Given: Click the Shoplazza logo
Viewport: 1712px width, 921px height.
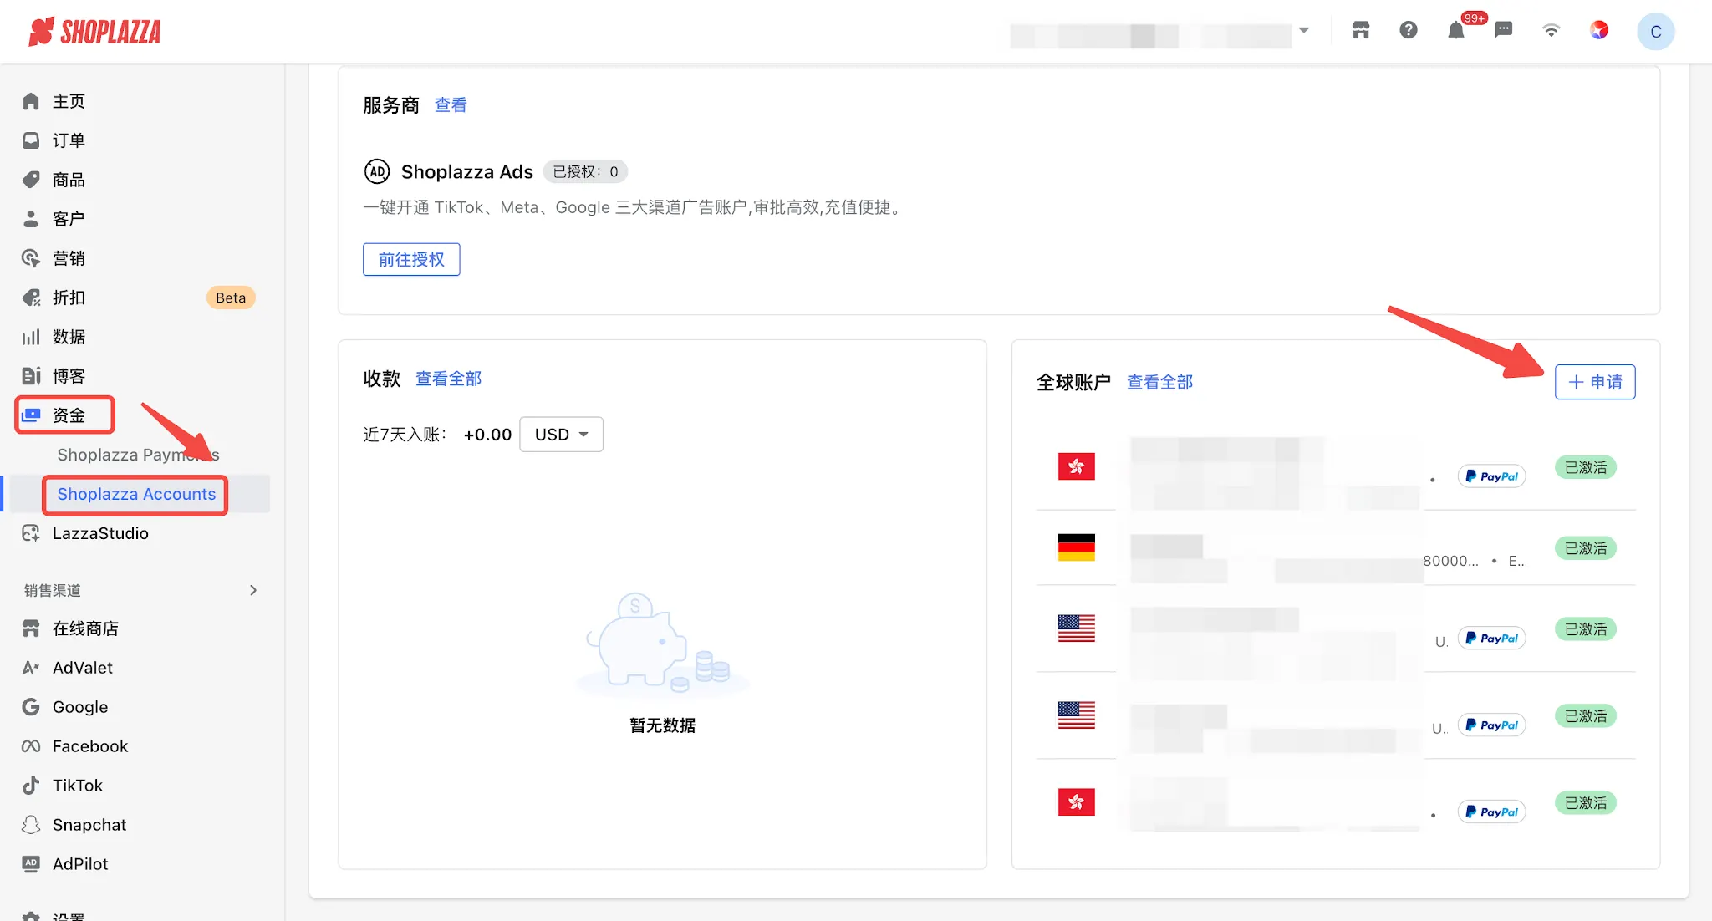Looking at the screenshot, I should tap(94, 32).
